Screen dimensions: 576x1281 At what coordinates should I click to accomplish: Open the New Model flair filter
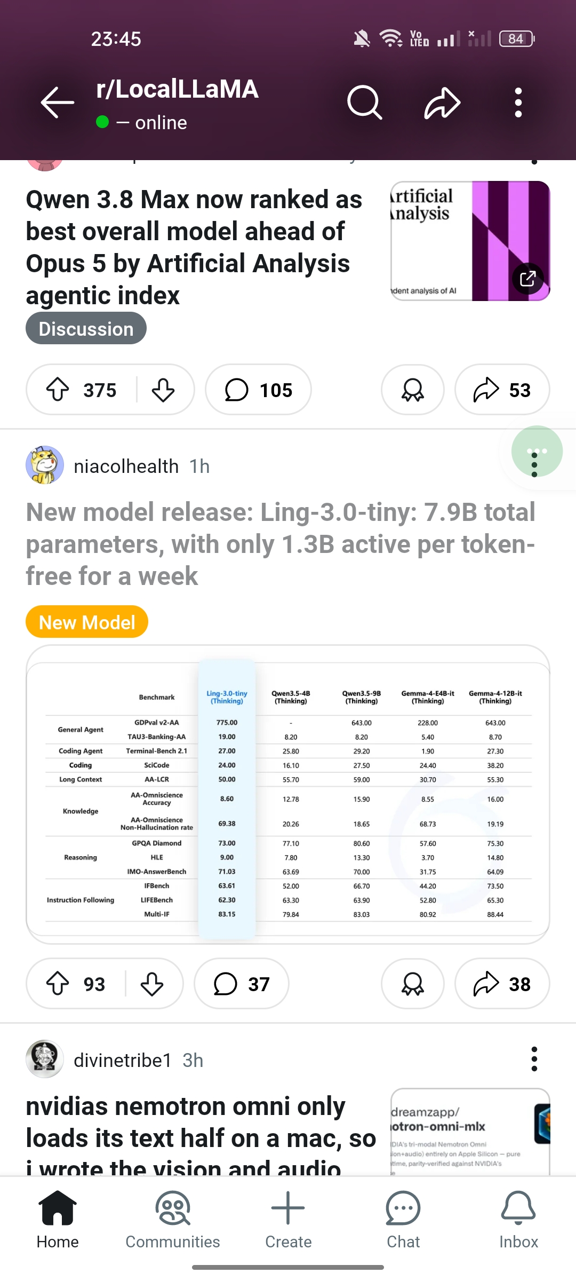coord(87,622)
